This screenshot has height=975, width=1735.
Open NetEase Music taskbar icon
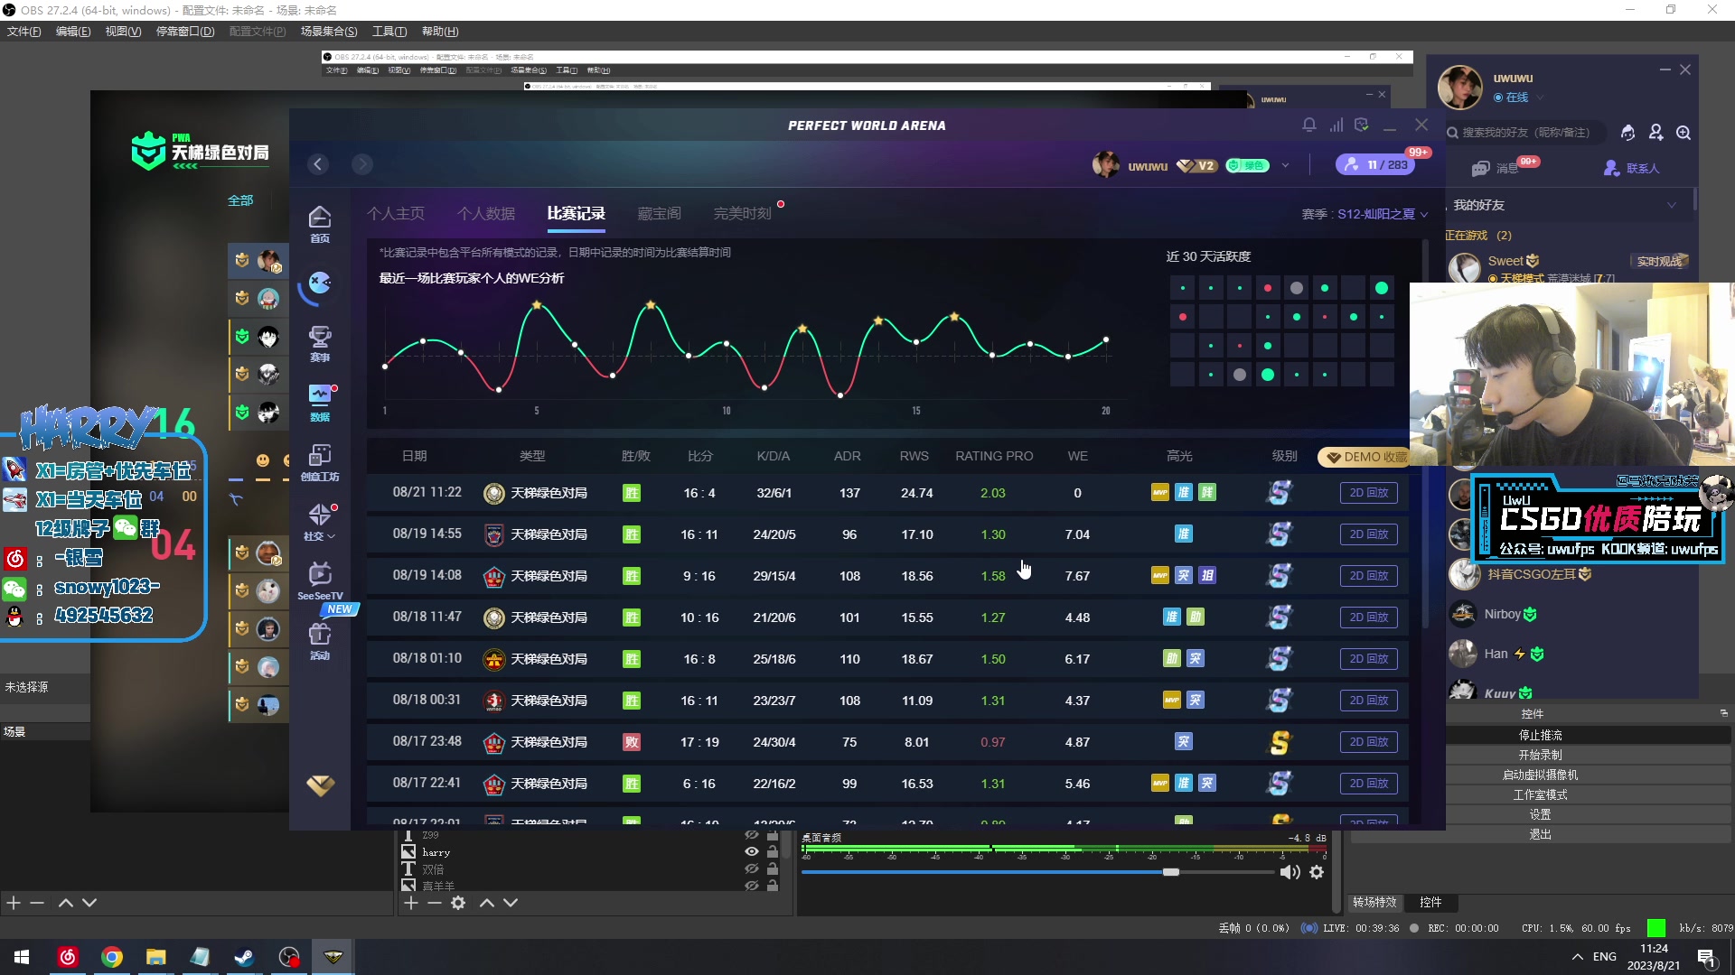point(68,957)
